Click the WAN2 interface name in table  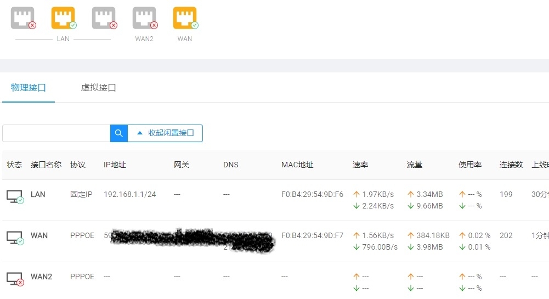click(x=41, y=277)
